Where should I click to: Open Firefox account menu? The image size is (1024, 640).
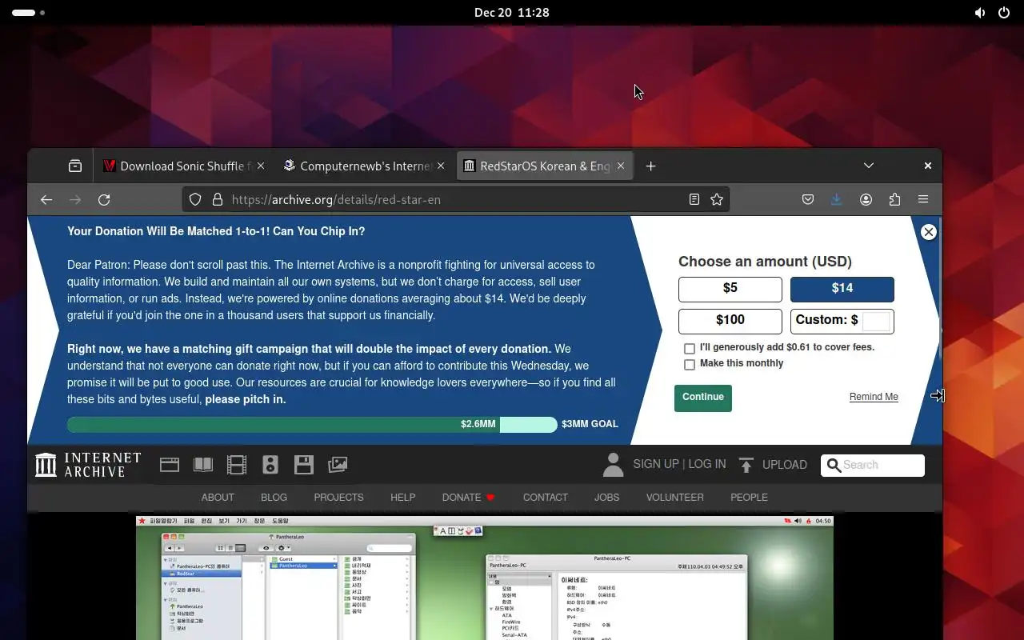point(866,200)
